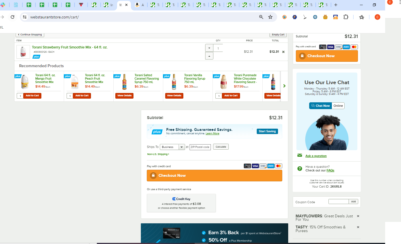Switch to the Amazon browser tab

(x=139, y=5)
